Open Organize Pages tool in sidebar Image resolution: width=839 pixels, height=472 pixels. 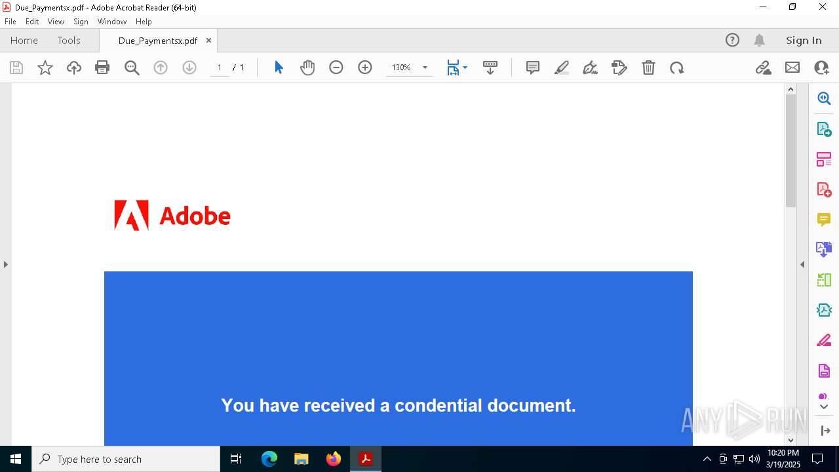(x=824, y=280)
